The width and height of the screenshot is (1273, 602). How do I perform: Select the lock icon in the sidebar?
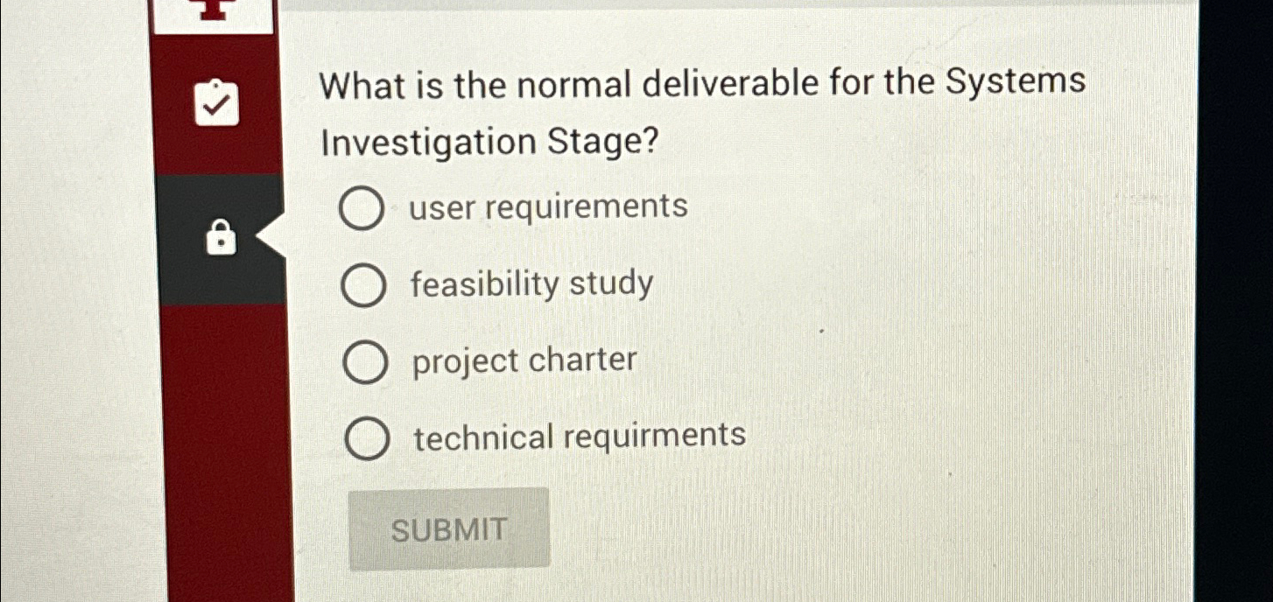(x=220, y=237)
